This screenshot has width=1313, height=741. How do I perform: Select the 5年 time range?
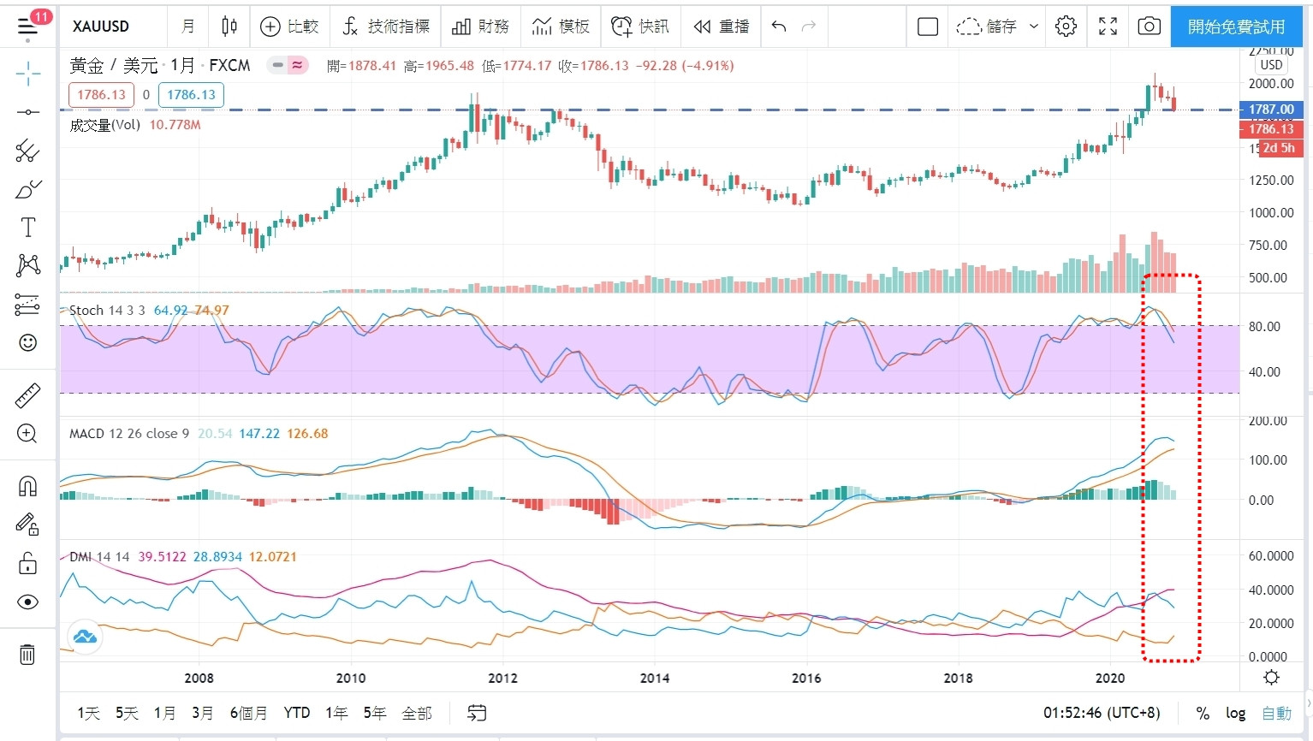(374, 713)
